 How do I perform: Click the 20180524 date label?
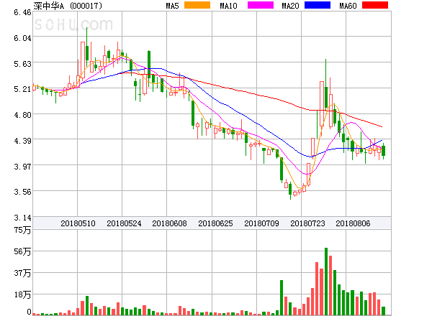click(124, 223)
